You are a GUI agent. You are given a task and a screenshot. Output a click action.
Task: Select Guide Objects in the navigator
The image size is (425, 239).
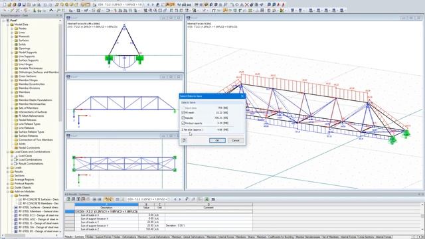point(23,187)
